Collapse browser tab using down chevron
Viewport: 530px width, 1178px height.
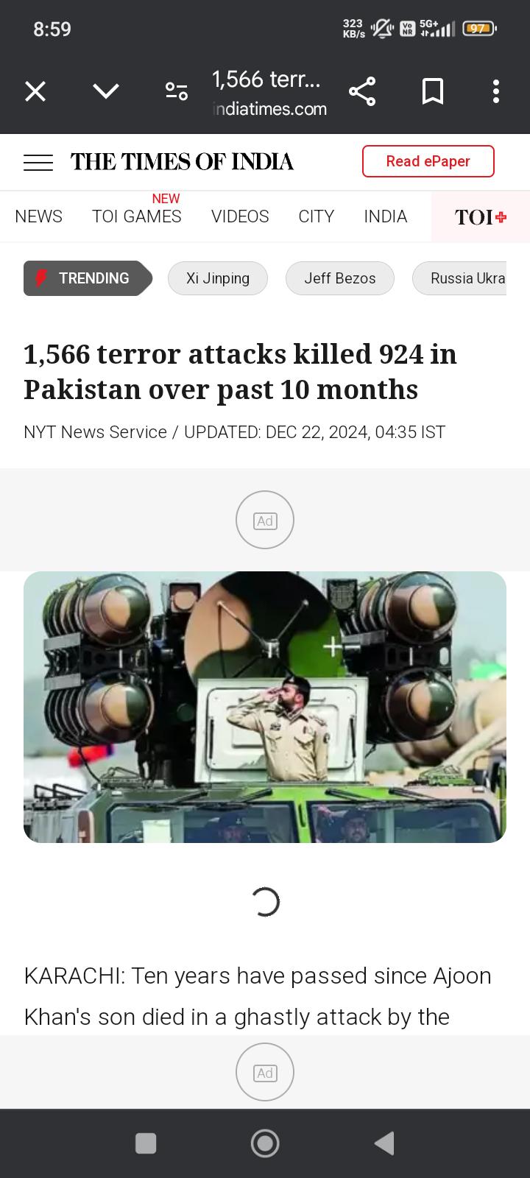[106, 91]
